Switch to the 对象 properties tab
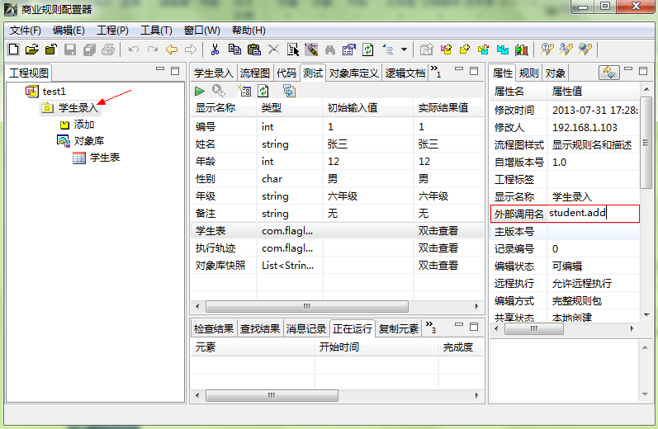Image resolution: width=658 pixels, height=429 pixels. [555, 73]
